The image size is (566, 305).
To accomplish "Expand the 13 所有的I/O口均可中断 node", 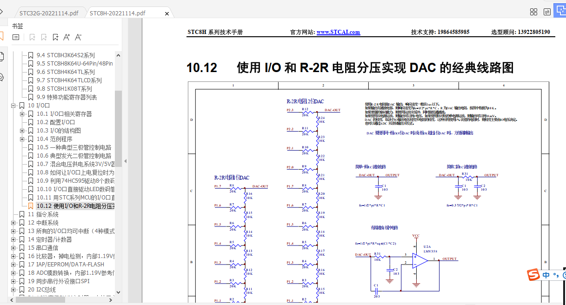I will click(x=13, y=231).
